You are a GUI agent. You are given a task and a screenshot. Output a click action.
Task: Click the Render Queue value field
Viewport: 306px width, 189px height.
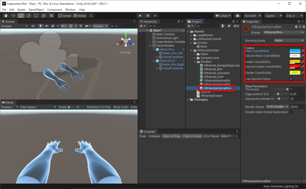(297, 106)
